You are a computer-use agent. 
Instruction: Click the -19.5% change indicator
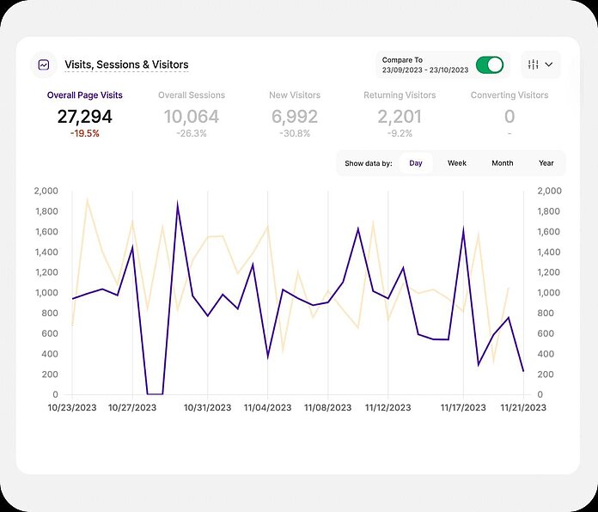[x=85, y=134]
